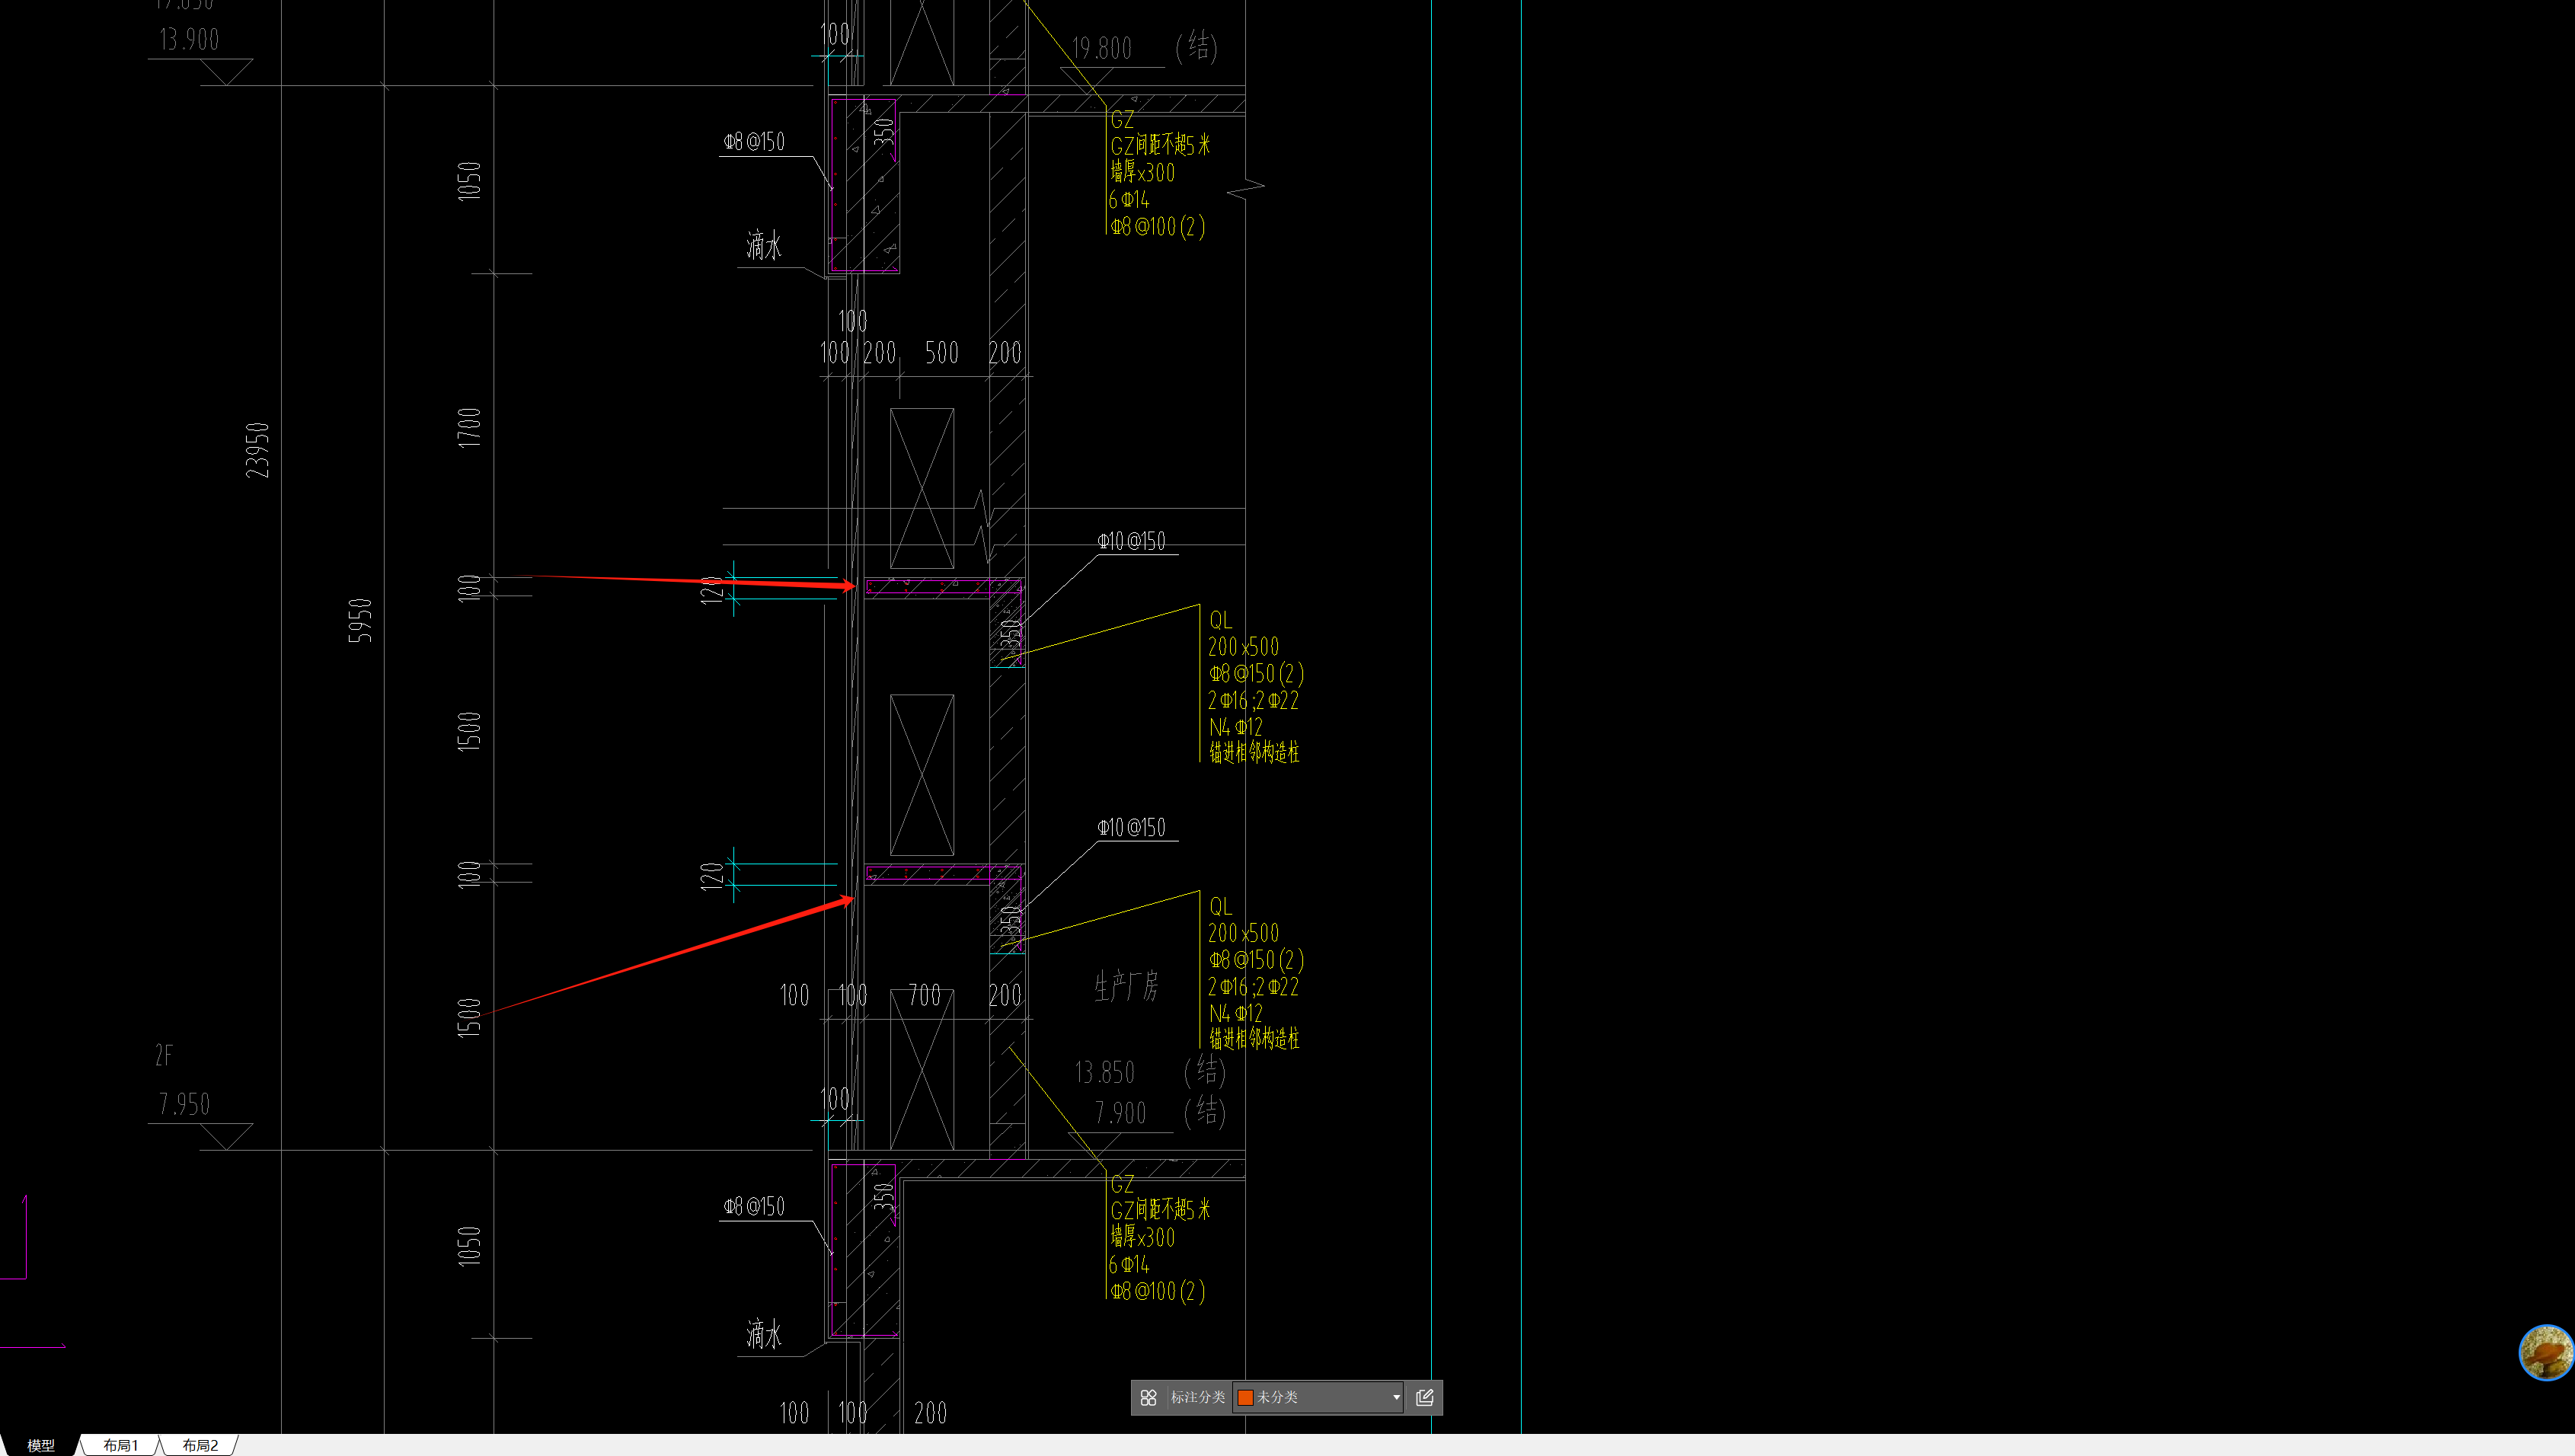Switch to the 布局2 tab
The width and height of the screenshot is (2575, 1456).
pyautogui.click(x=200, y=1445)
